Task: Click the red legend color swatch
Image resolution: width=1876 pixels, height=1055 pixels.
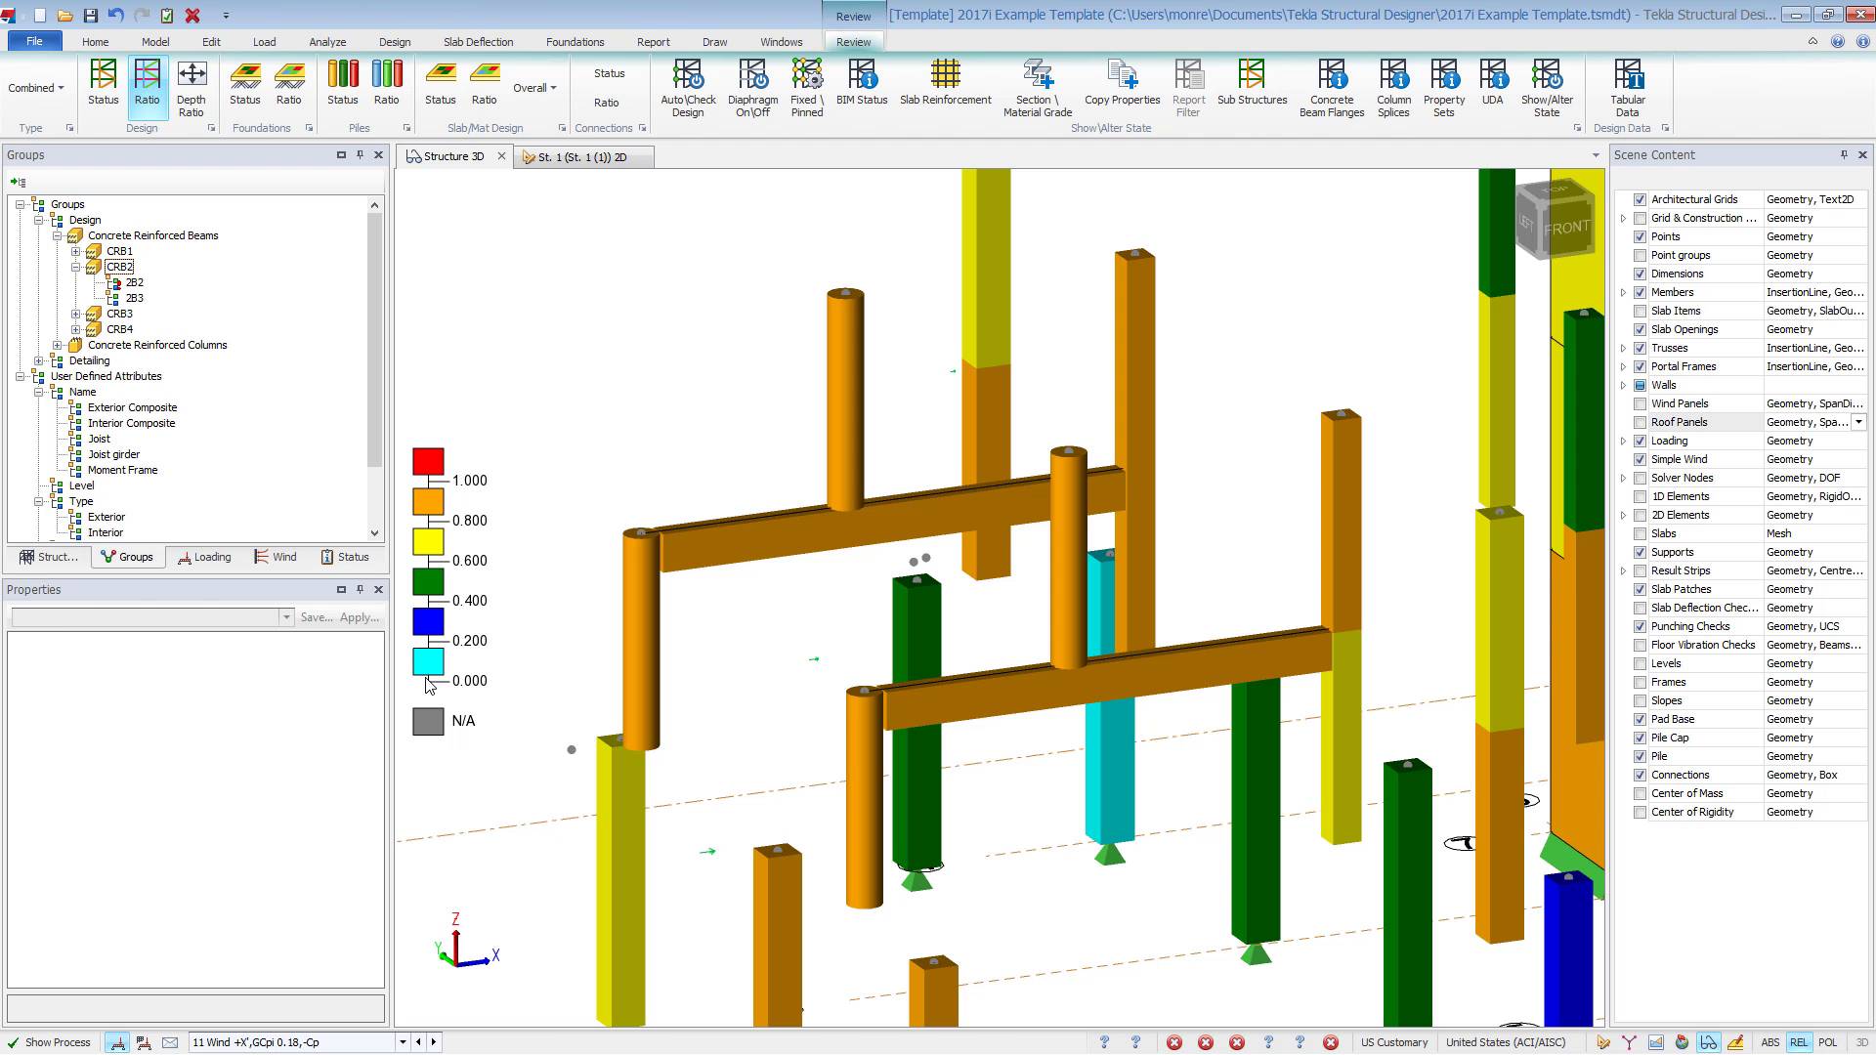Action: click(x=428, y=461)
